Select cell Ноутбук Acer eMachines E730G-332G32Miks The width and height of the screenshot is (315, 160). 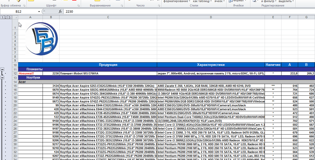click(x=108, y=121)
